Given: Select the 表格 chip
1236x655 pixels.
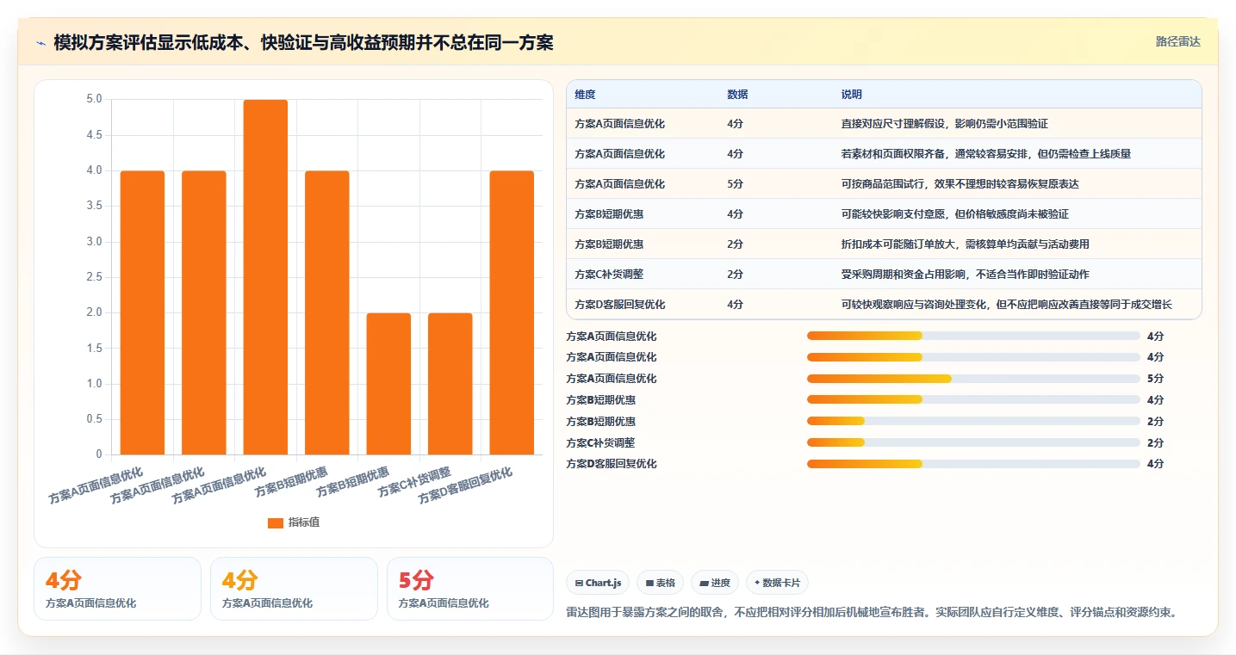Looking at the screenshot, I should point(660,583).
